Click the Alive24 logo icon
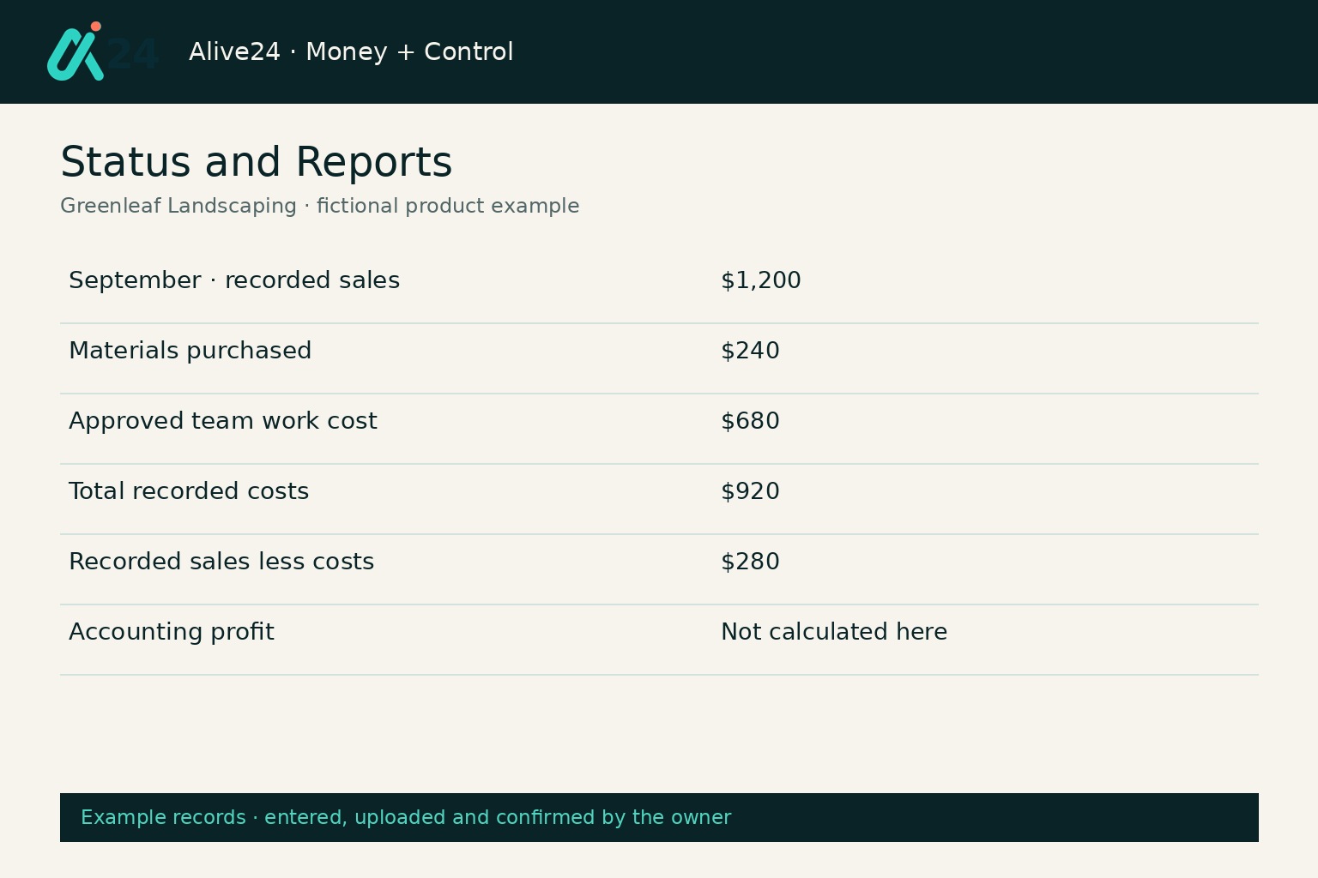Viewport: 1318px width, 878px height. pos(103,51)
